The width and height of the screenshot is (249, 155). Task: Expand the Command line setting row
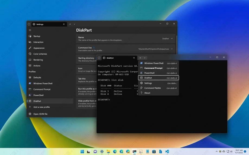[x=172, y=49]
